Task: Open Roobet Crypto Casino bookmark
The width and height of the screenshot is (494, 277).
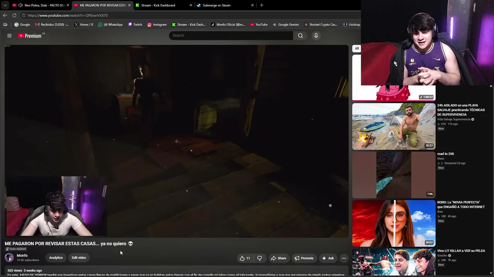Action: coord(321,25)
